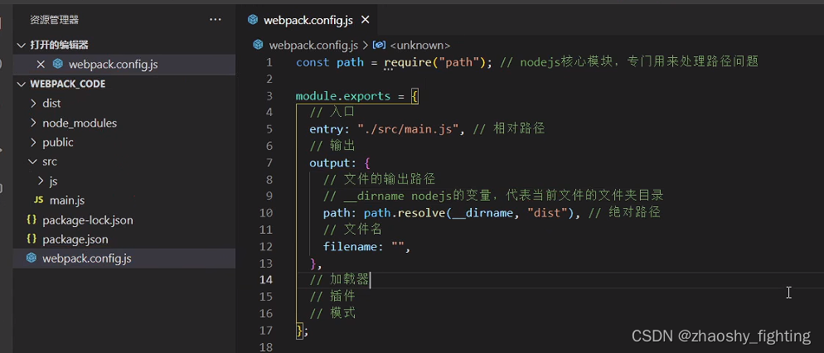824x353 pixels.
Task: Click the output property on line 7
Action: coord(329,162)
